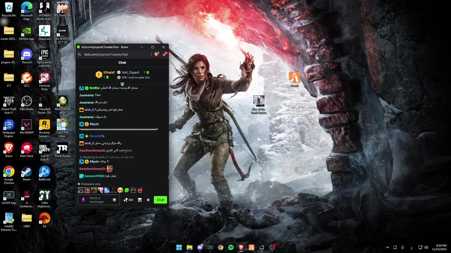This screenshot has width=451, height=253.
Task: Click the taskbar volume speaker icon
Action: coord(426,247)
